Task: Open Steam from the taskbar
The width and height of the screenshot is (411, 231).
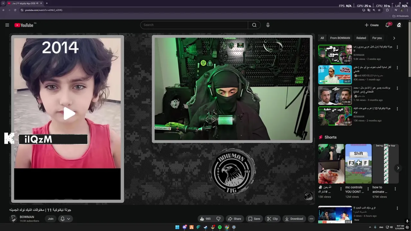Action: point(205,227)
